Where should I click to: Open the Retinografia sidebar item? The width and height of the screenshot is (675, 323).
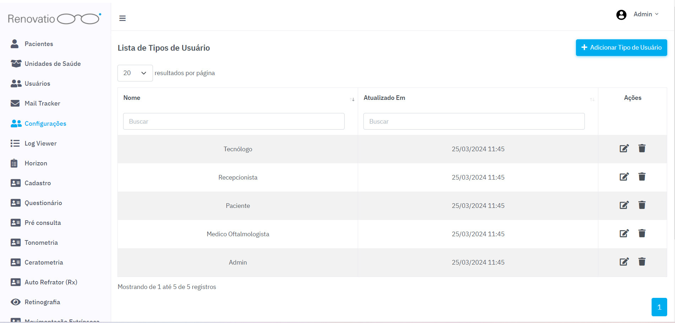pyautogui.click(x=42, y=302)
